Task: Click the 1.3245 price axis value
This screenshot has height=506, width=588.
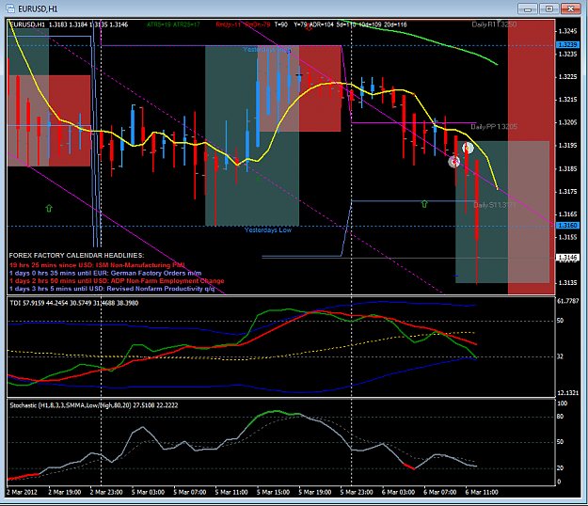Action: 567,31
